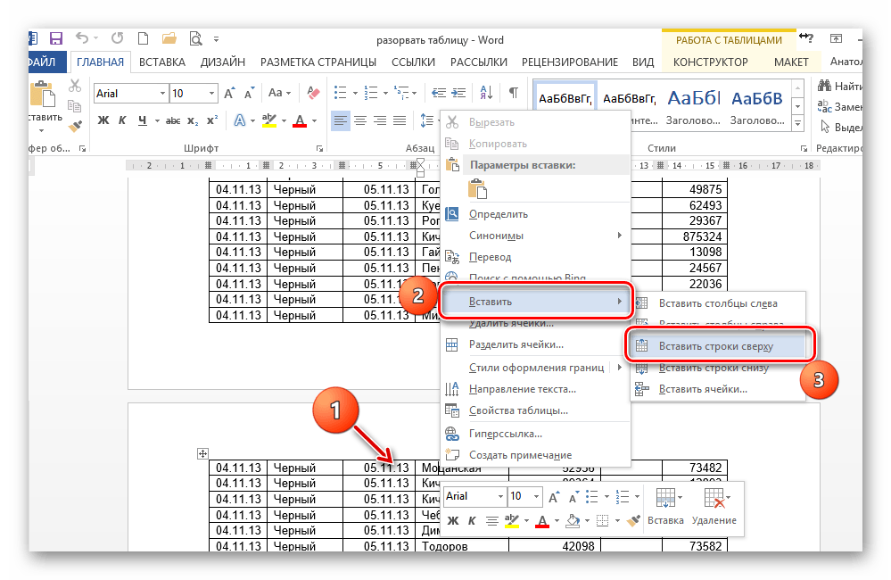Increase indent in the paragraph group
This screenshot has height=580, width=891.
(x=458, y=93)
